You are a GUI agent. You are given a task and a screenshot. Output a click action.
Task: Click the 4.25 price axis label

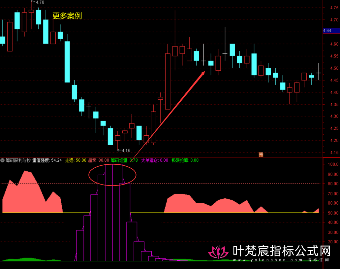(334, 128)
